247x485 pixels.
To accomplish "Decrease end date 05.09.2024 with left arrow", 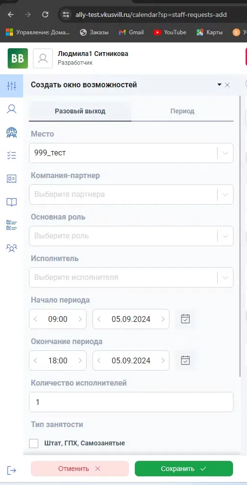I will pyautogui.click(x=99, y=360).
